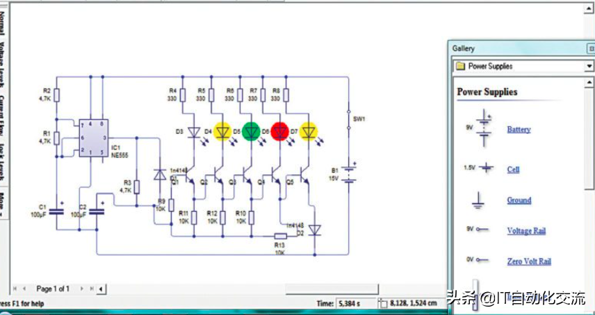Select resistor R10 10K
This screenshot has height=315, width=595.
(251, 218)
